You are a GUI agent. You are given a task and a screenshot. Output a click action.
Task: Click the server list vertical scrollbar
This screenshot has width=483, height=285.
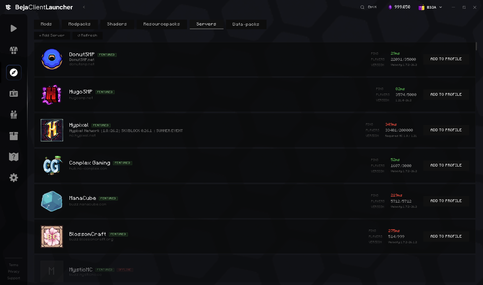[476, 46]
